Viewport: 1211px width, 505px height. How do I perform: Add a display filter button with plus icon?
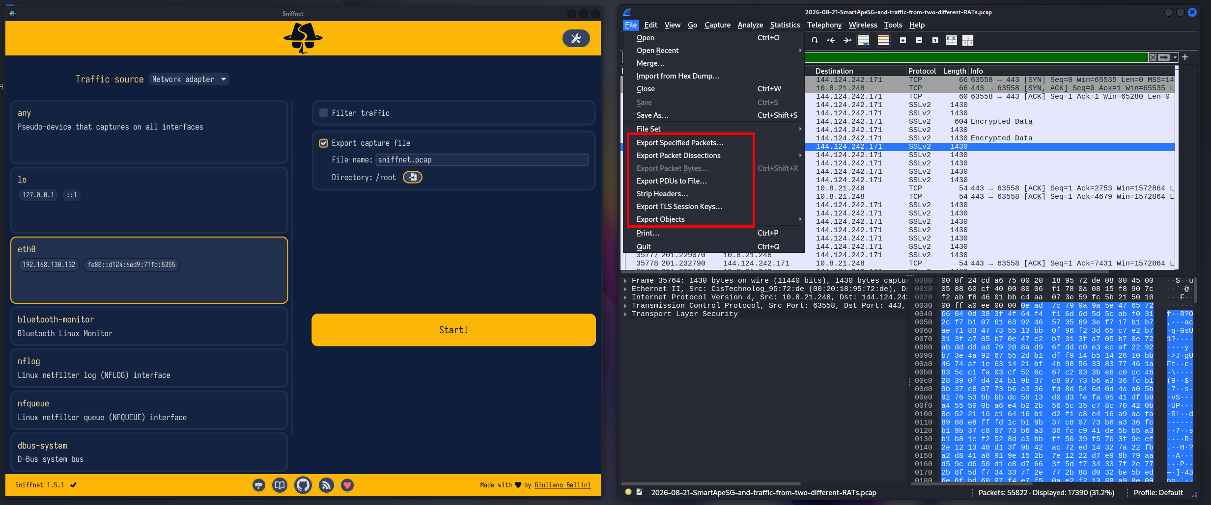coord(1185,57)
